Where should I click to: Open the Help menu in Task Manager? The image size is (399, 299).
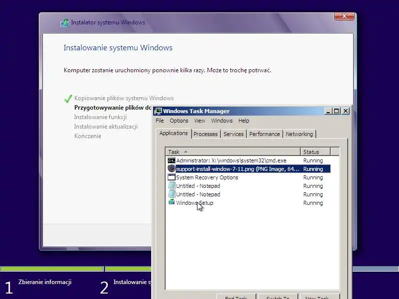pos(243,121)
